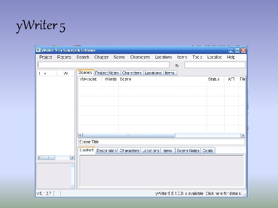
Task: Click the chapter description scroll-down arrow
Action: (72, 186)
